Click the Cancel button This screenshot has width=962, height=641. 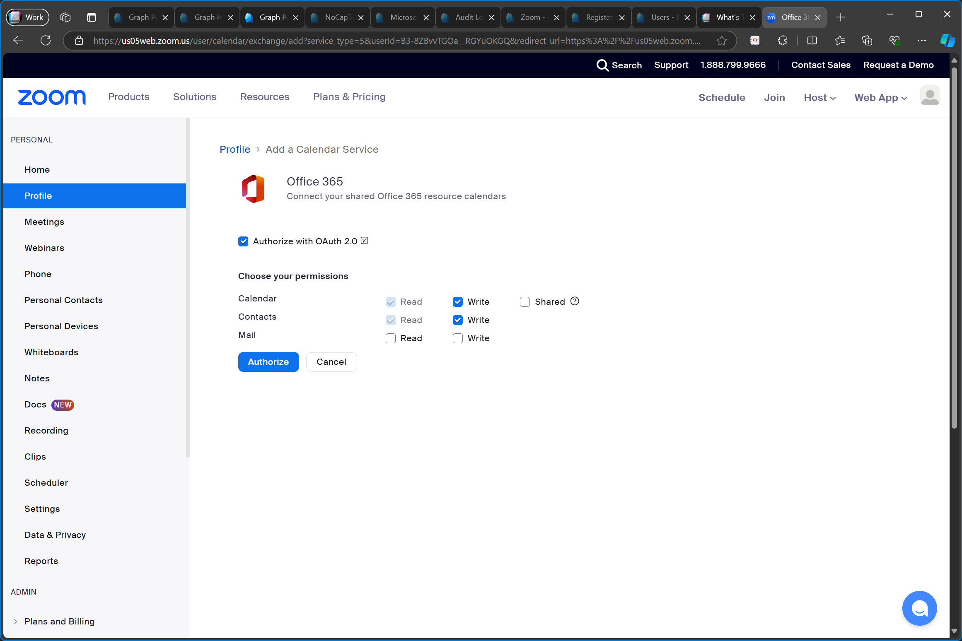(x=331, y=362)
